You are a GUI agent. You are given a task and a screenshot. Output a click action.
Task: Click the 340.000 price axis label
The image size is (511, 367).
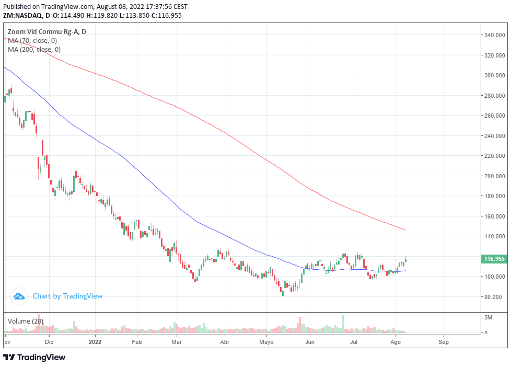click(x=494, y=35)
